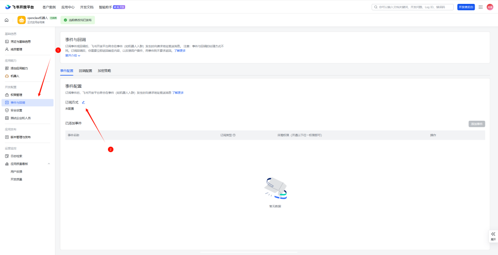The height and width of the screenshot is (255, 498).
Task: Click the 未配置 status text
Action: (70, 109)
